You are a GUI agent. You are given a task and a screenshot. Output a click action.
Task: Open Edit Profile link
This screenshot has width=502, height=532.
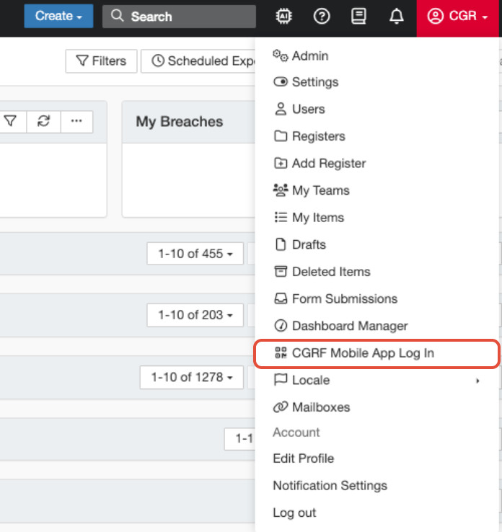click(304, 458)
